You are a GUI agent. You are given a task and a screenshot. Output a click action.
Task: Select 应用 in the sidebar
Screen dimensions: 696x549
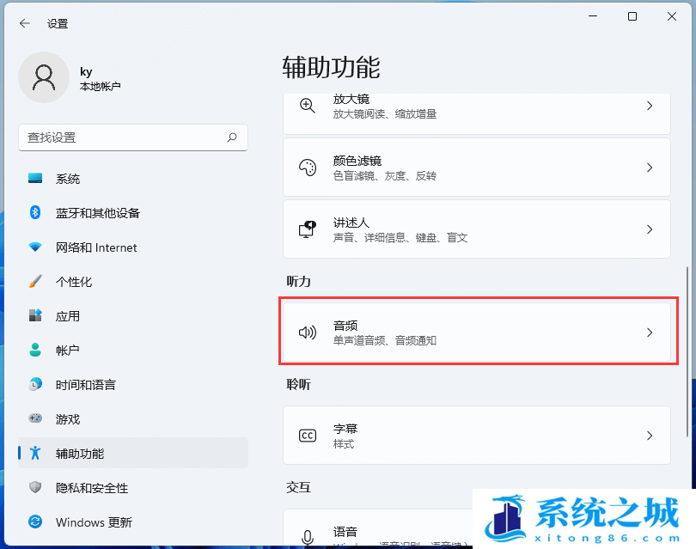point(68,316)
